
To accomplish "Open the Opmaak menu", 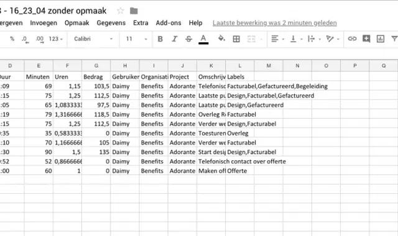I will pos(76,23).
